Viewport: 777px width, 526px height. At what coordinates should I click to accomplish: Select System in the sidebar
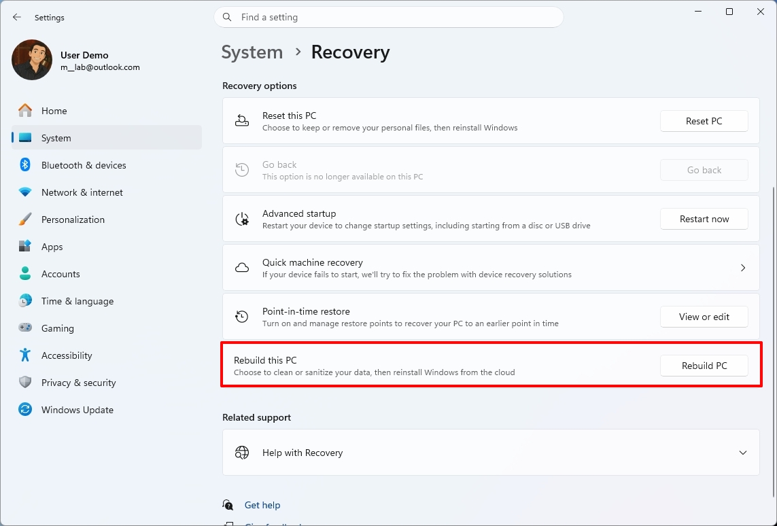pos(107,138)
